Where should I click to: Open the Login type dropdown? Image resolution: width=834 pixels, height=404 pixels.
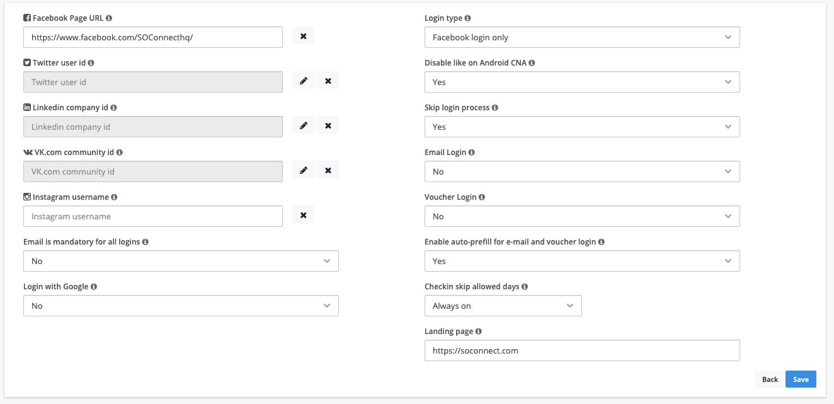[x=582, y=37]
